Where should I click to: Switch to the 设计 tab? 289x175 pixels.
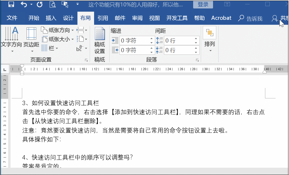pos(68,18)
